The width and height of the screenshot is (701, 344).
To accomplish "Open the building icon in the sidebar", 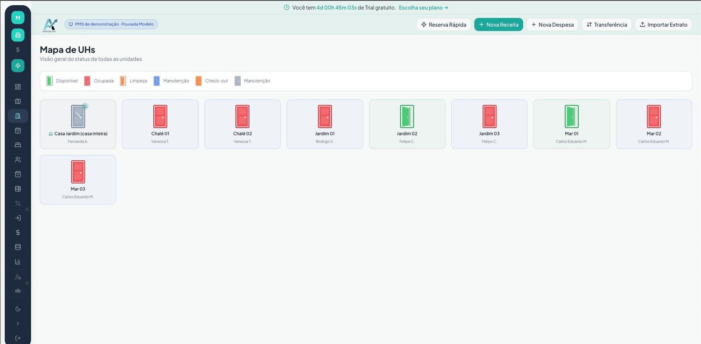I will (18, 35).
